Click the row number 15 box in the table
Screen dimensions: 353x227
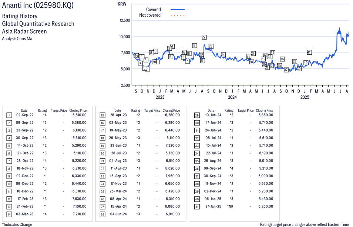(102, 115)
